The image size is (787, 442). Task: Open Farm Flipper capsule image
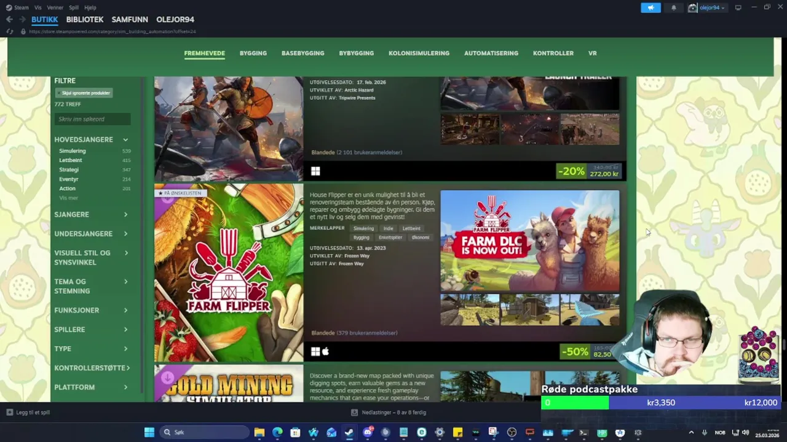tap(229, 273)
